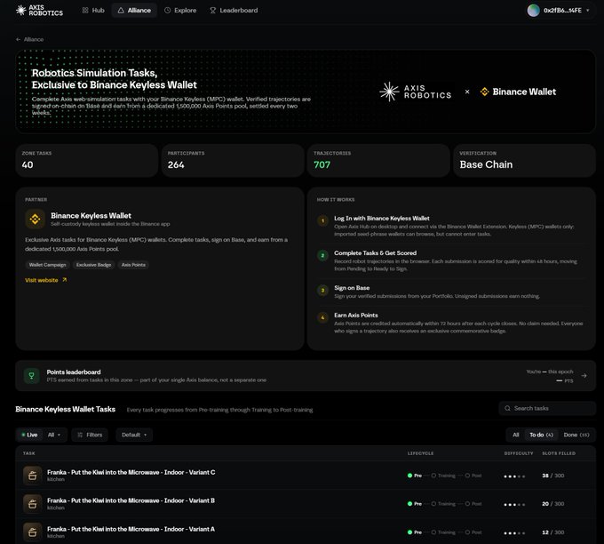Click the Post stage for Variant C

click(473, 476)
